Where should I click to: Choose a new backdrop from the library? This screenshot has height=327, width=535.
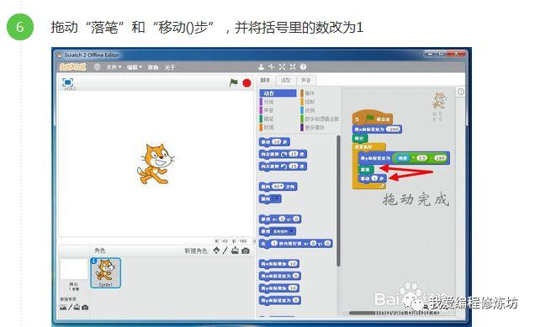point(63,307)
